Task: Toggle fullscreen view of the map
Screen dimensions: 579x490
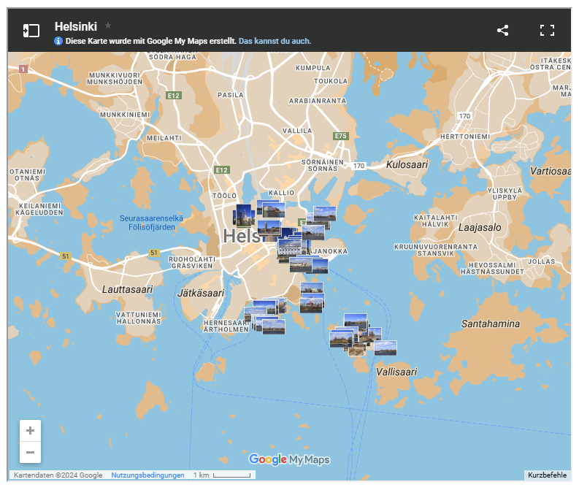Action: click(x=547, y=31)
